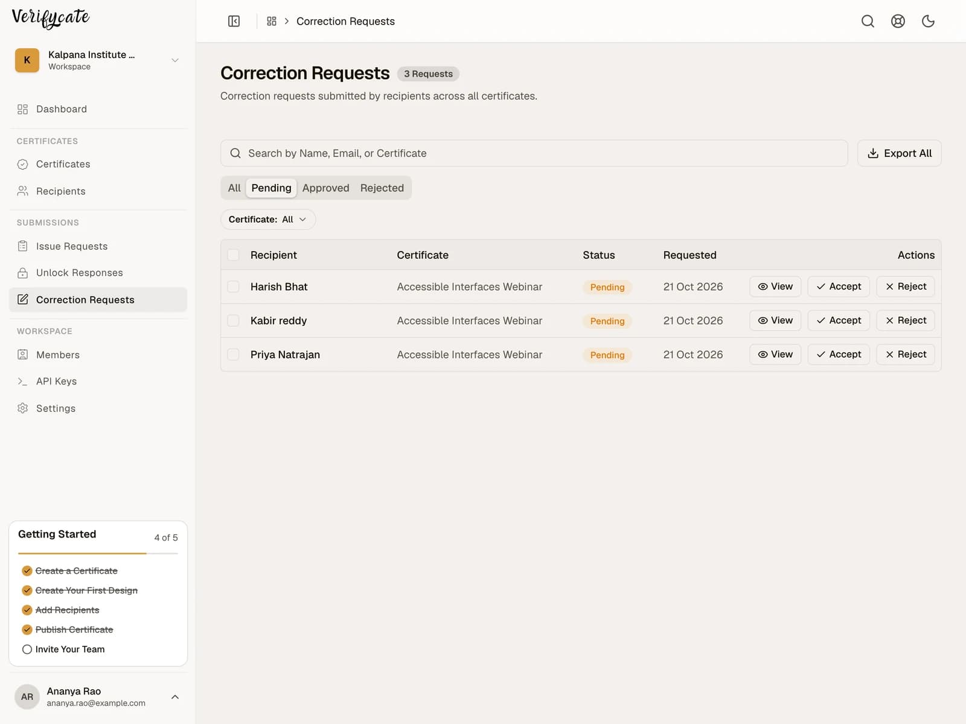The height and width of the screenshot is (724, 966).
Task: Open the help lifebuoy icon
Action: pos(898,21)
